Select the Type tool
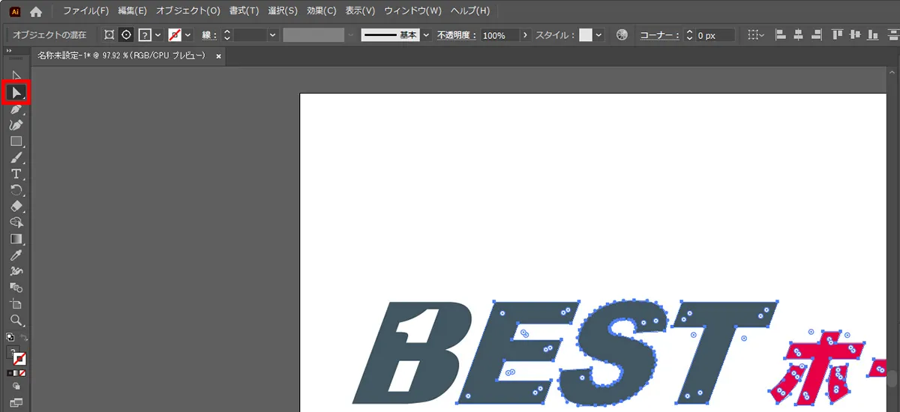The image size is (900, 412). (x=16, y=174)
